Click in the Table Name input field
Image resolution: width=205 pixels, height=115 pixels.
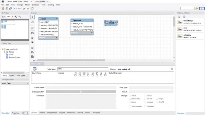83,69
